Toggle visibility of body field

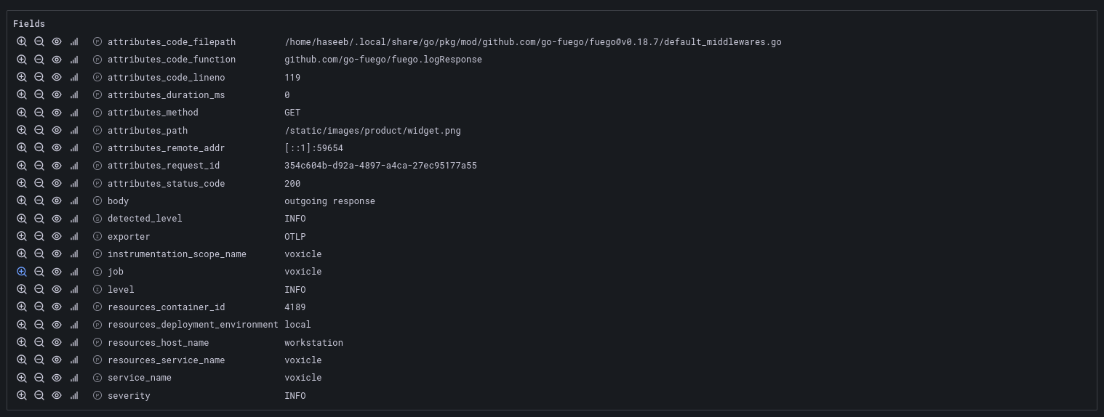pos(57,201)
